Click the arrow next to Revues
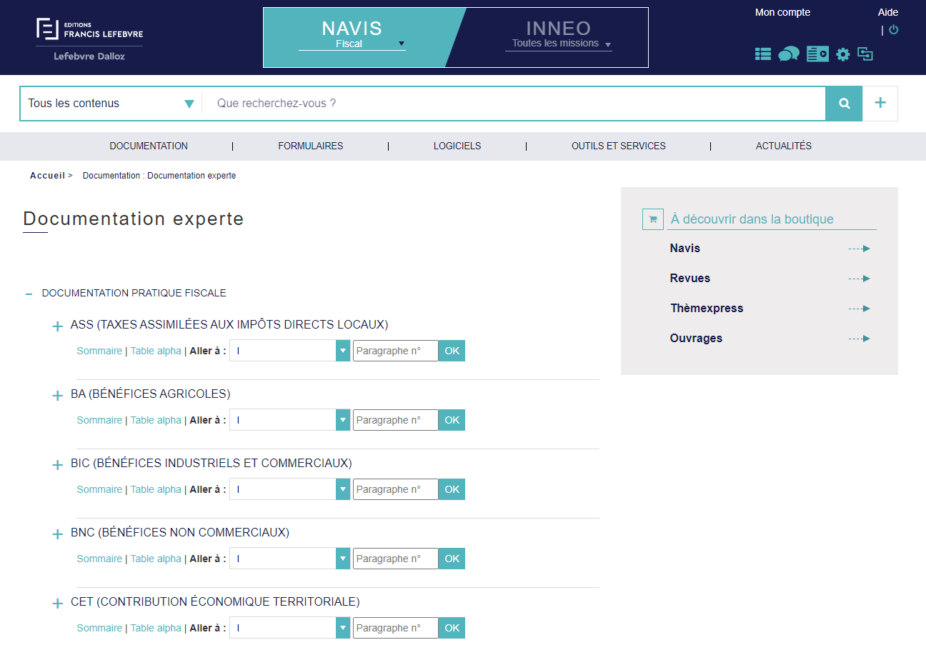 click(x=859, y=279)
